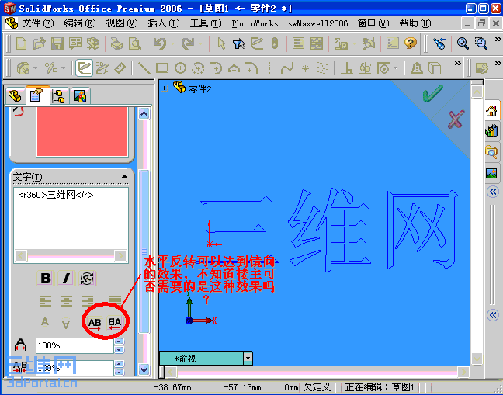The width and height of the screenshot is (503, 395).
Task: Toggle the Sketch button in the sketch toolbar
Action: (x=85, y=68)
